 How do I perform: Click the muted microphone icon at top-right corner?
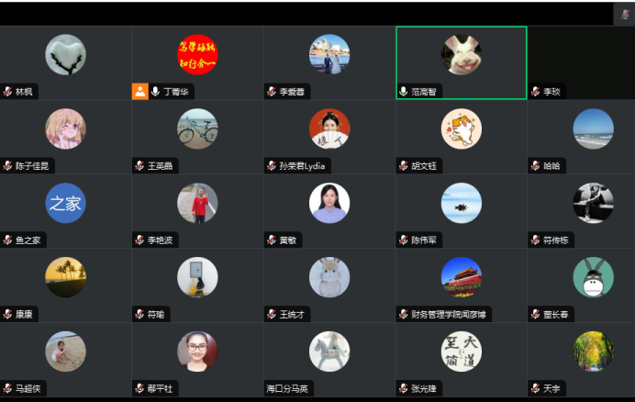click(x=625, y=15)
